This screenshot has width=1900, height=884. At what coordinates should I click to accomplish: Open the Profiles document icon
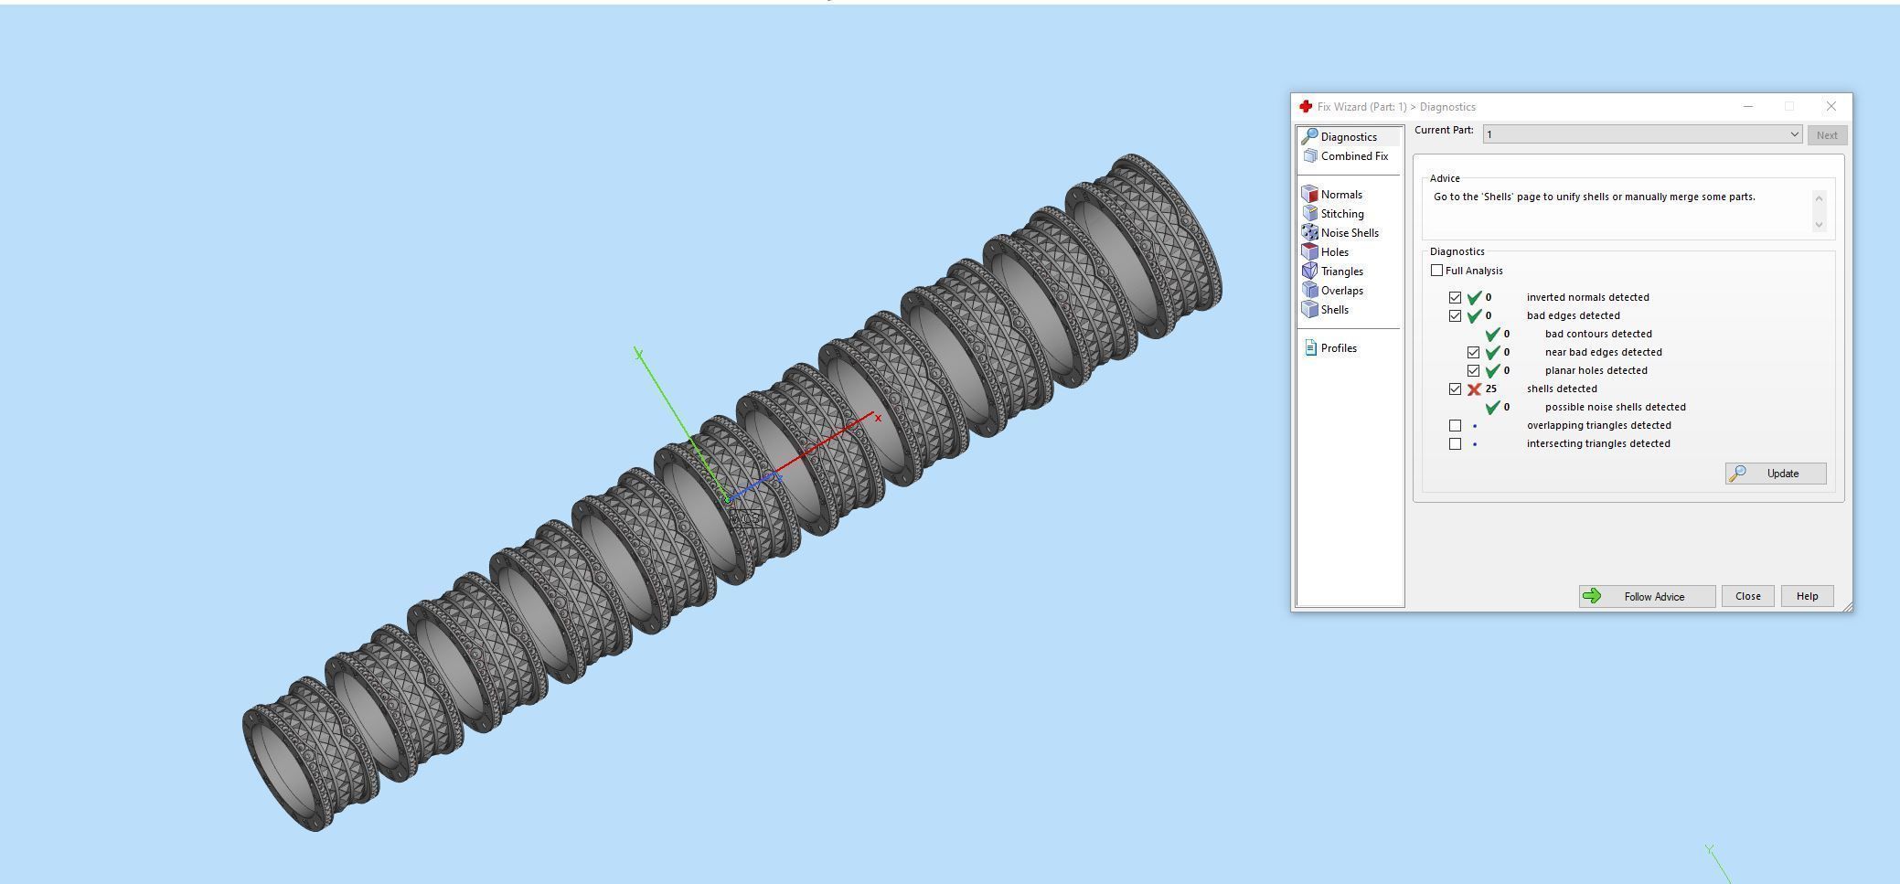[x=1310, y=348]
